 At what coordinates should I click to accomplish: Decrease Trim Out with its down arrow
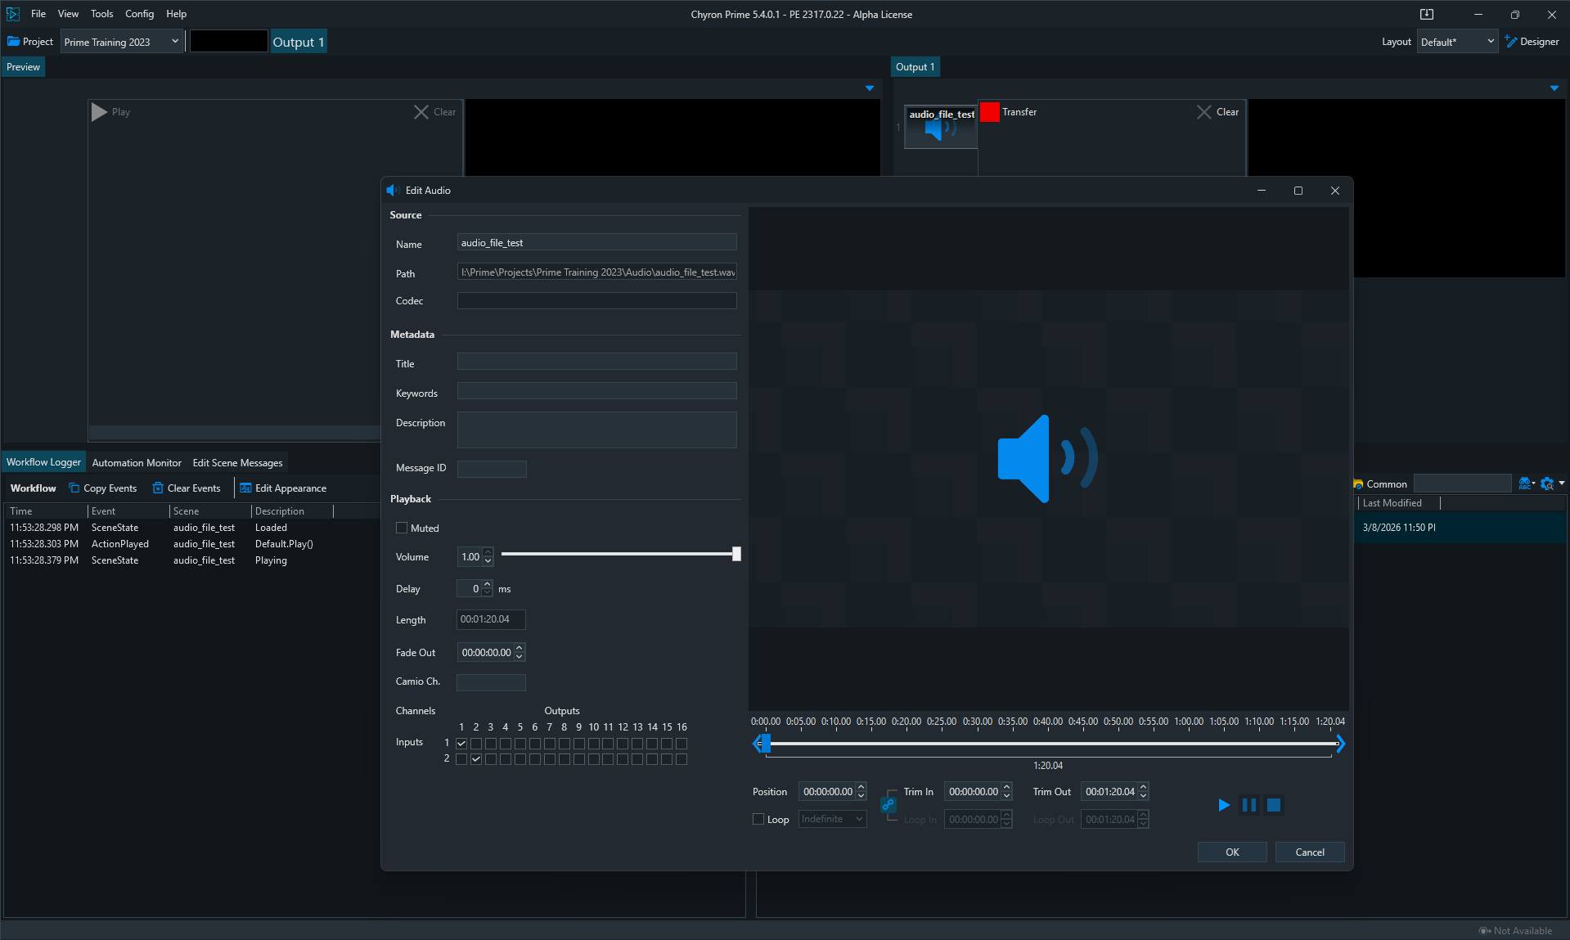1144,796
